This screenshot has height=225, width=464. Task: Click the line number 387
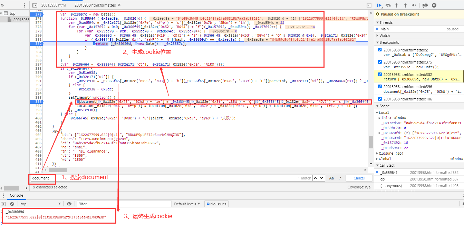point(38,64)
